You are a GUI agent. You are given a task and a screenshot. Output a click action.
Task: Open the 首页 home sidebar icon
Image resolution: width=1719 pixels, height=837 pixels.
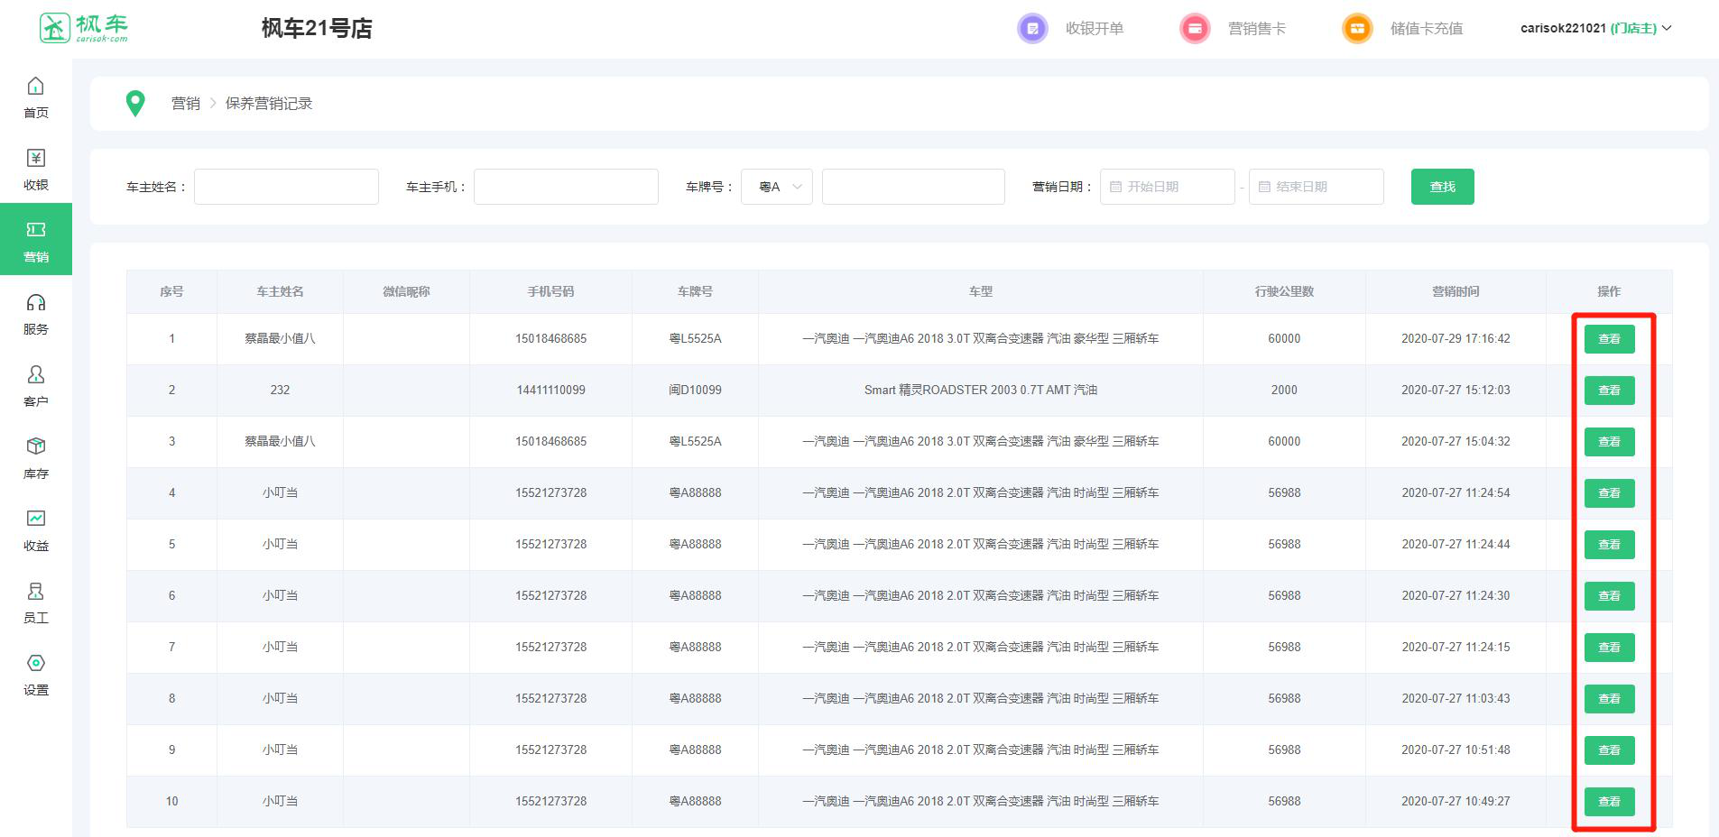(x=35, y=86)
